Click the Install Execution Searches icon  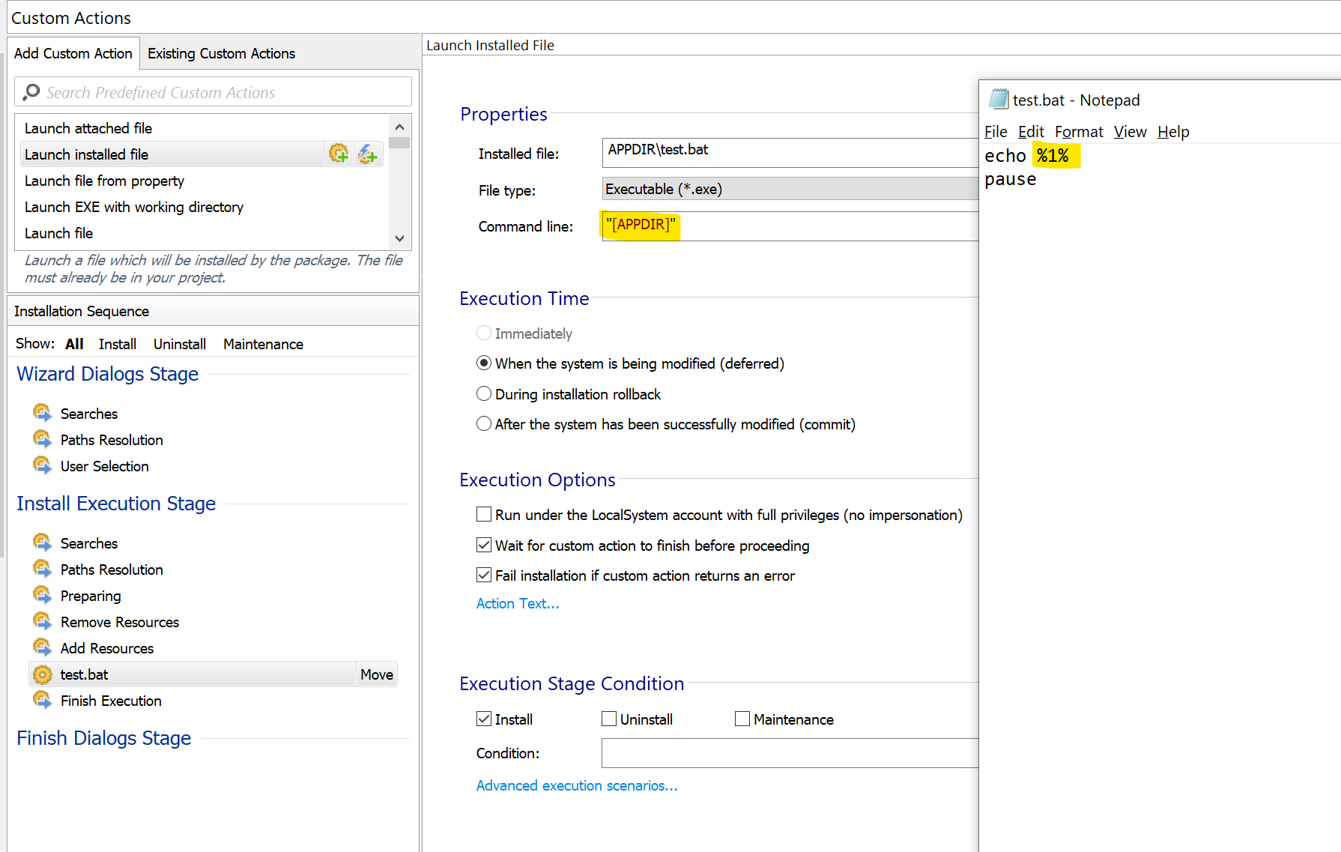pyautogui.click(x=42, y=543)
